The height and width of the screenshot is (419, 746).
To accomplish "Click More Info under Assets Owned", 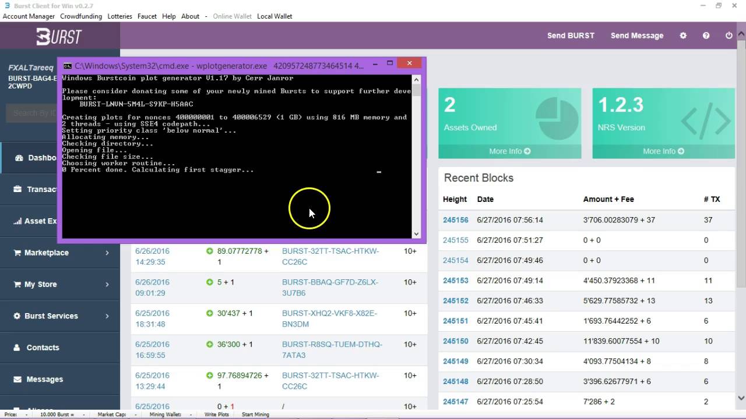I will pyautogui.click(x=510, y=151).
